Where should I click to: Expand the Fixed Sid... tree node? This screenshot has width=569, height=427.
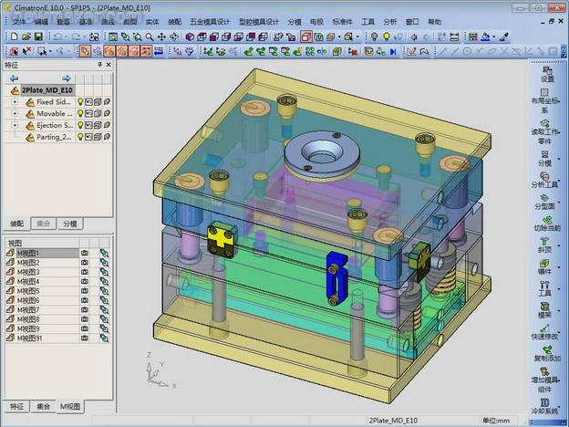[x=15, y=102]
